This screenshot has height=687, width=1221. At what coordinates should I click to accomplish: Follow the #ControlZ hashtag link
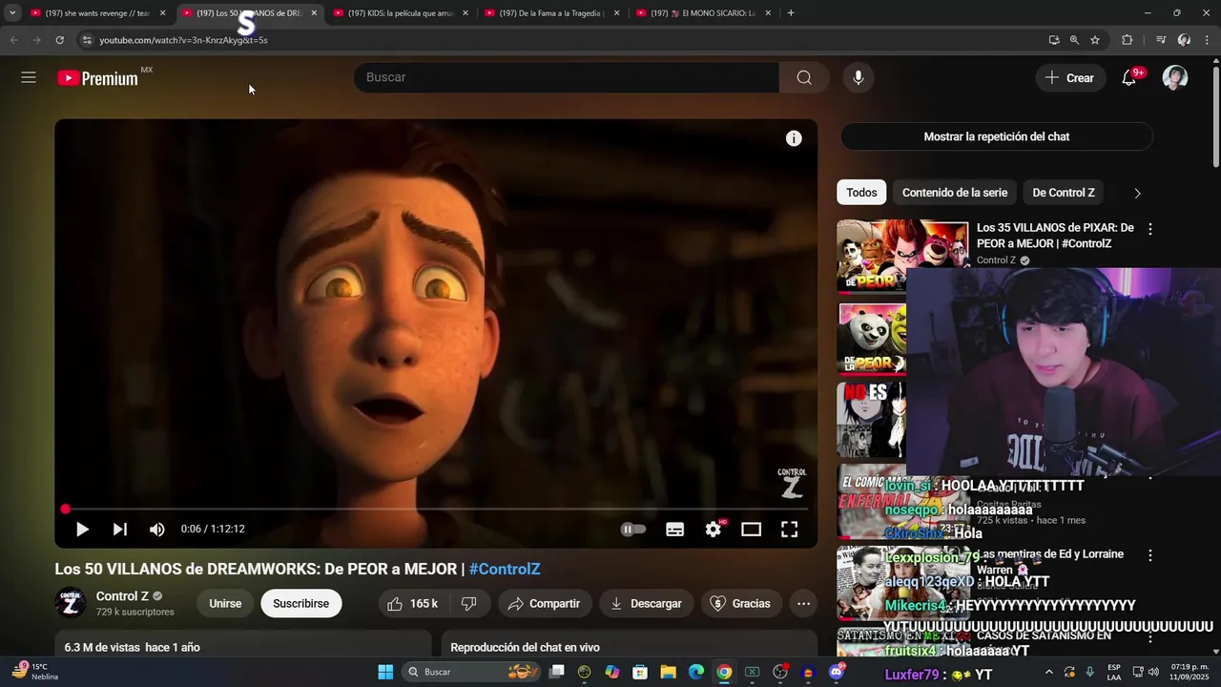pyautogui.click(x=505, y=569)
